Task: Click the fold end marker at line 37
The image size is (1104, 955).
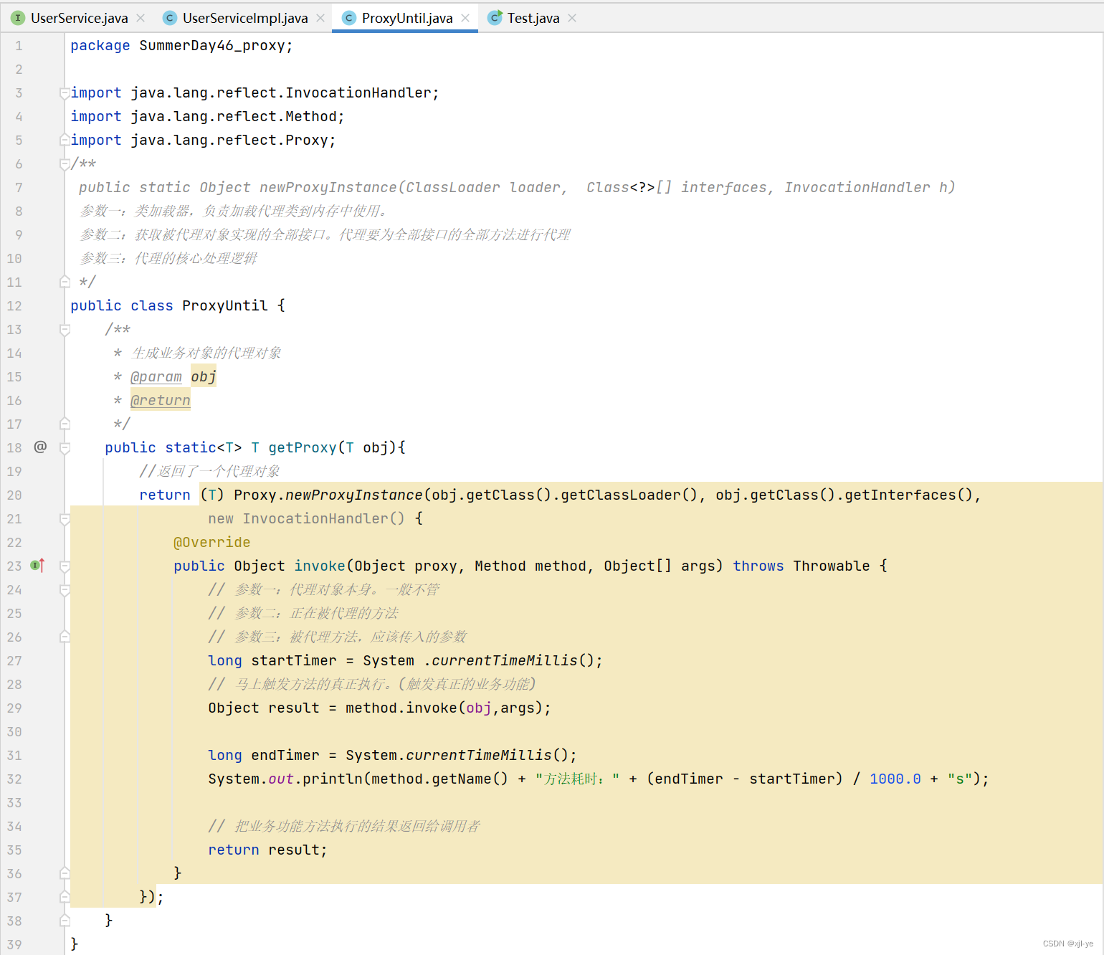Action: 65,897
